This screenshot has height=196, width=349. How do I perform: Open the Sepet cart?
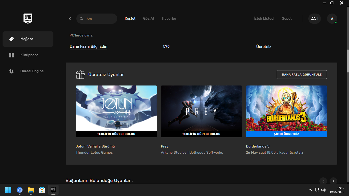coord(287,19)
